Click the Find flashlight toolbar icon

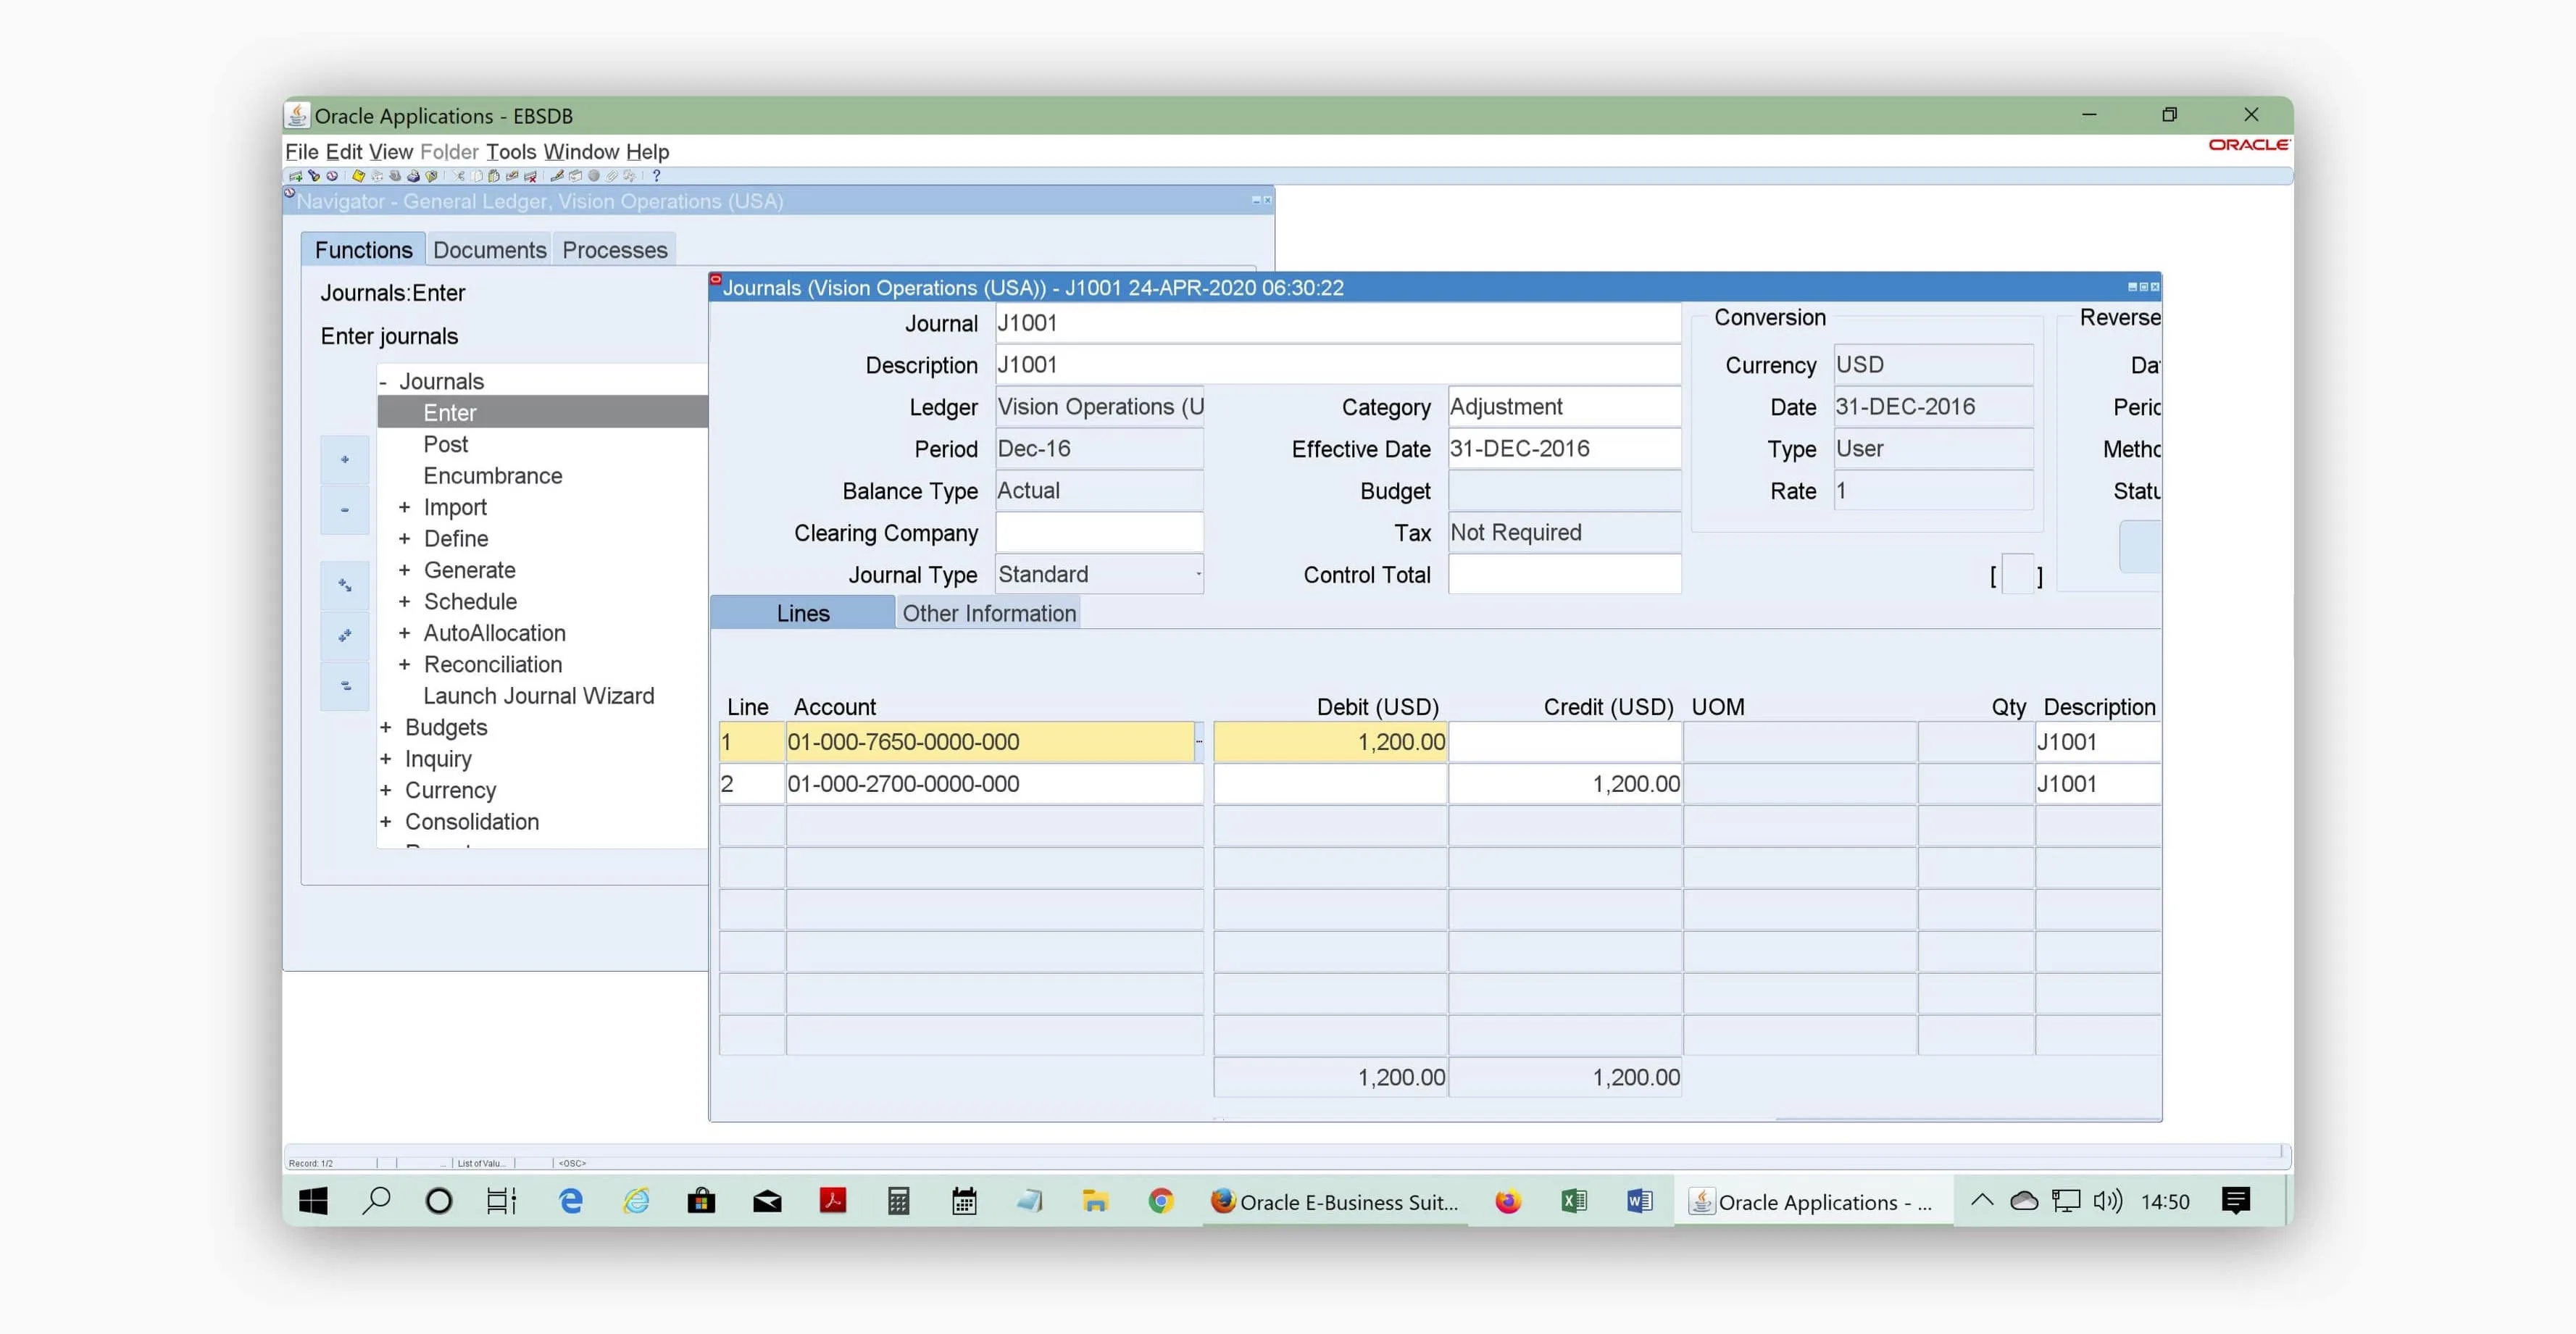tap(314, 176)
